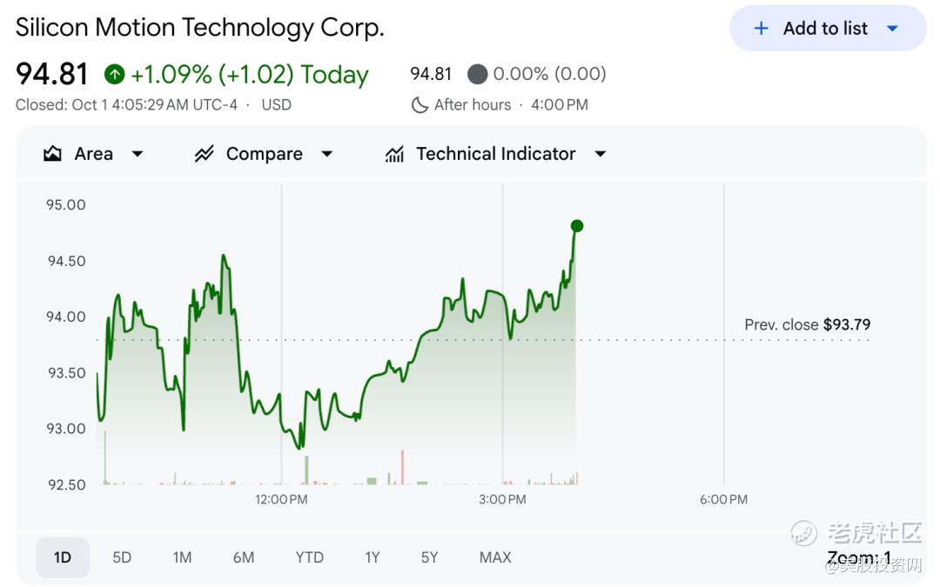
Task: Open the Area chart type dropdown
Action: click(x=137, y=154)
